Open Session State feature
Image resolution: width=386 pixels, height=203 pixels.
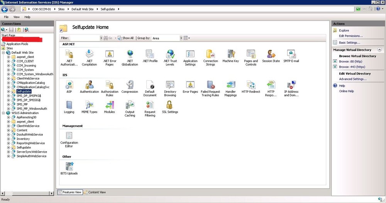(271, 56)
